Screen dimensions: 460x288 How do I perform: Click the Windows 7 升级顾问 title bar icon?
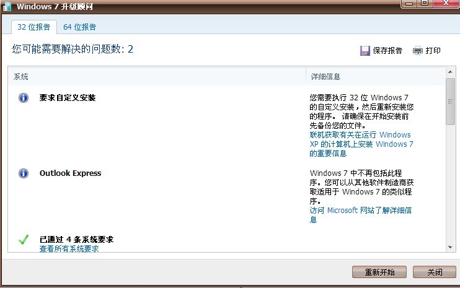coord(7,6)
